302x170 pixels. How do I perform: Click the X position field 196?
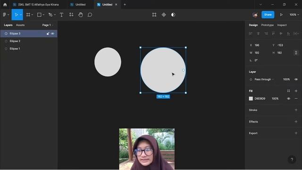tap(259, 45)
